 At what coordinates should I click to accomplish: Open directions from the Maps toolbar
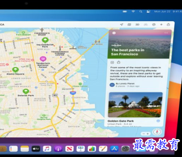pyautogui.click(x=154, y=25)
